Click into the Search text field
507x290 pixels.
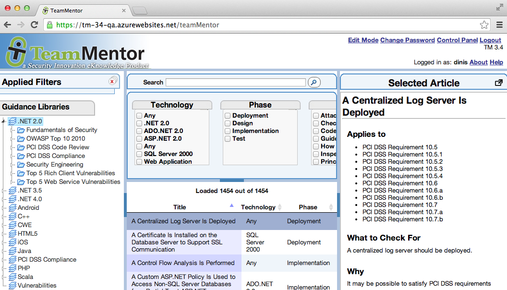coord(235,83)
